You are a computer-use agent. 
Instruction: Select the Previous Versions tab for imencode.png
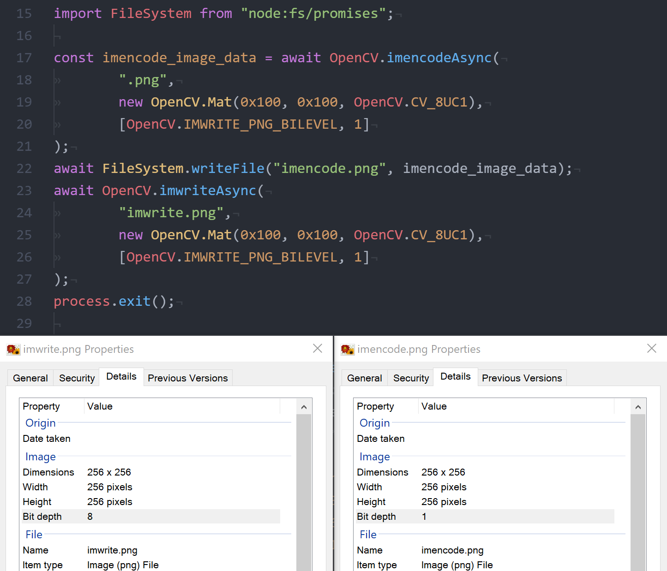[x=522, y=378]
